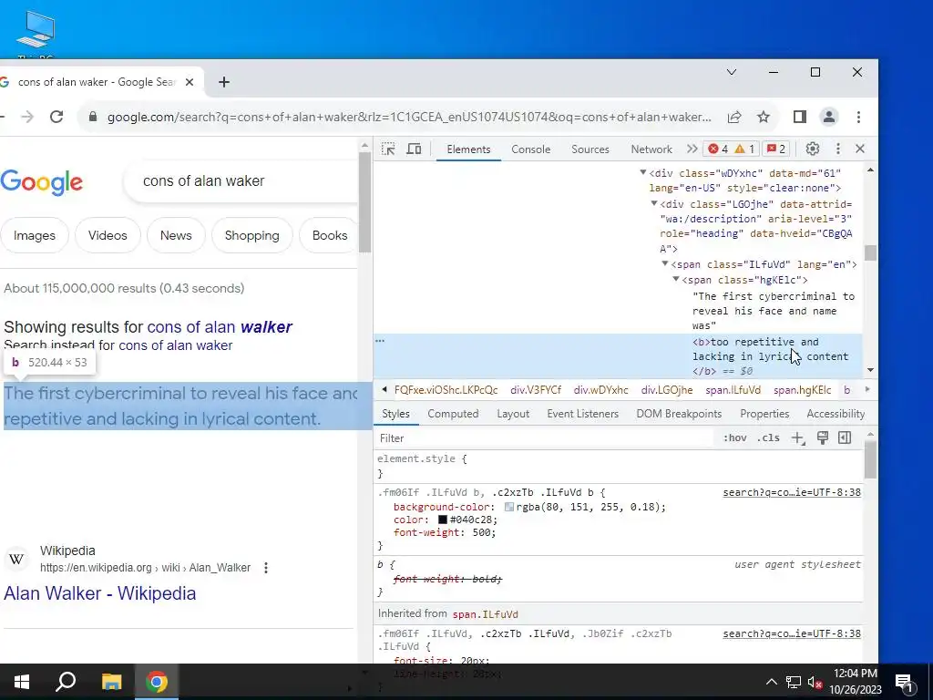Screen dimensions: 933x700
Task: Open the Layout tab
Action: coord(513,414)
